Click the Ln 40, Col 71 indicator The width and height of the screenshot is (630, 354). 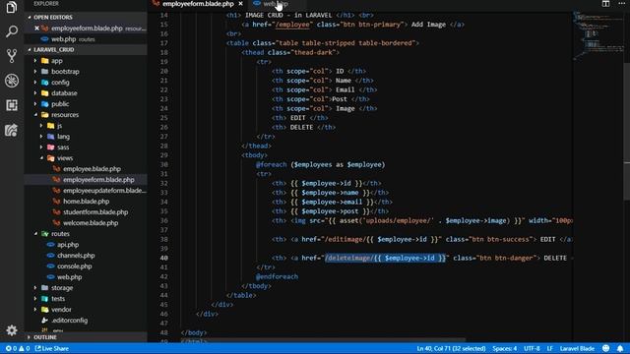(451, 348)
